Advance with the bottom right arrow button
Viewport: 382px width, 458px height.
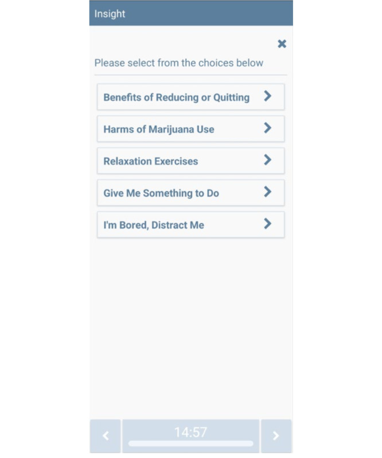[276, 436]
